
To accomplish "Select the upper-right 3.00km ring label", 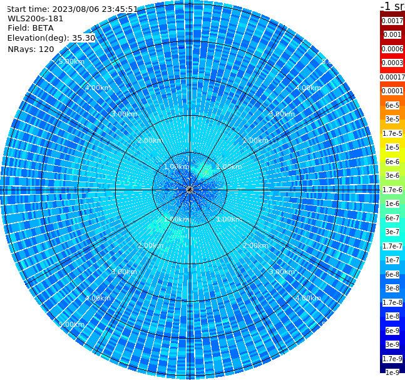I will (282, 114).
